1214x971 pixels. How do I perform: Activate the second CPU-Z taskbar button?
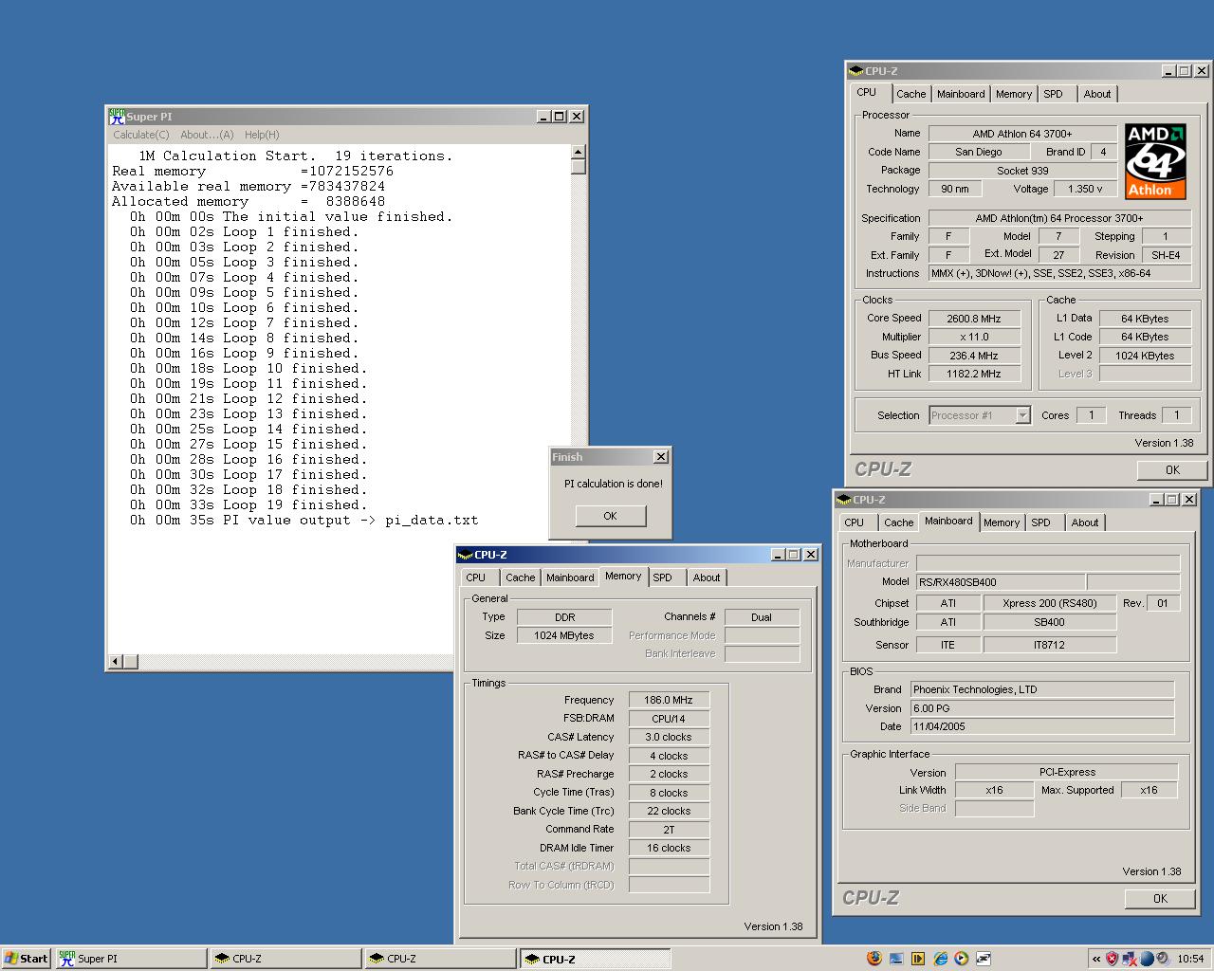[441, 959]
